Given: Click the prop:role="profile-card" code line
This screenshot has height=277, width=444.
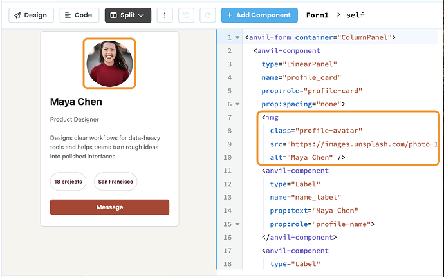Looking at the screenshot, I should pos(311,91).
